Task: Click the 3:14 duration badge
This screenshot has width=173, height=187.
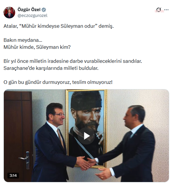Action: click(13, 175)
